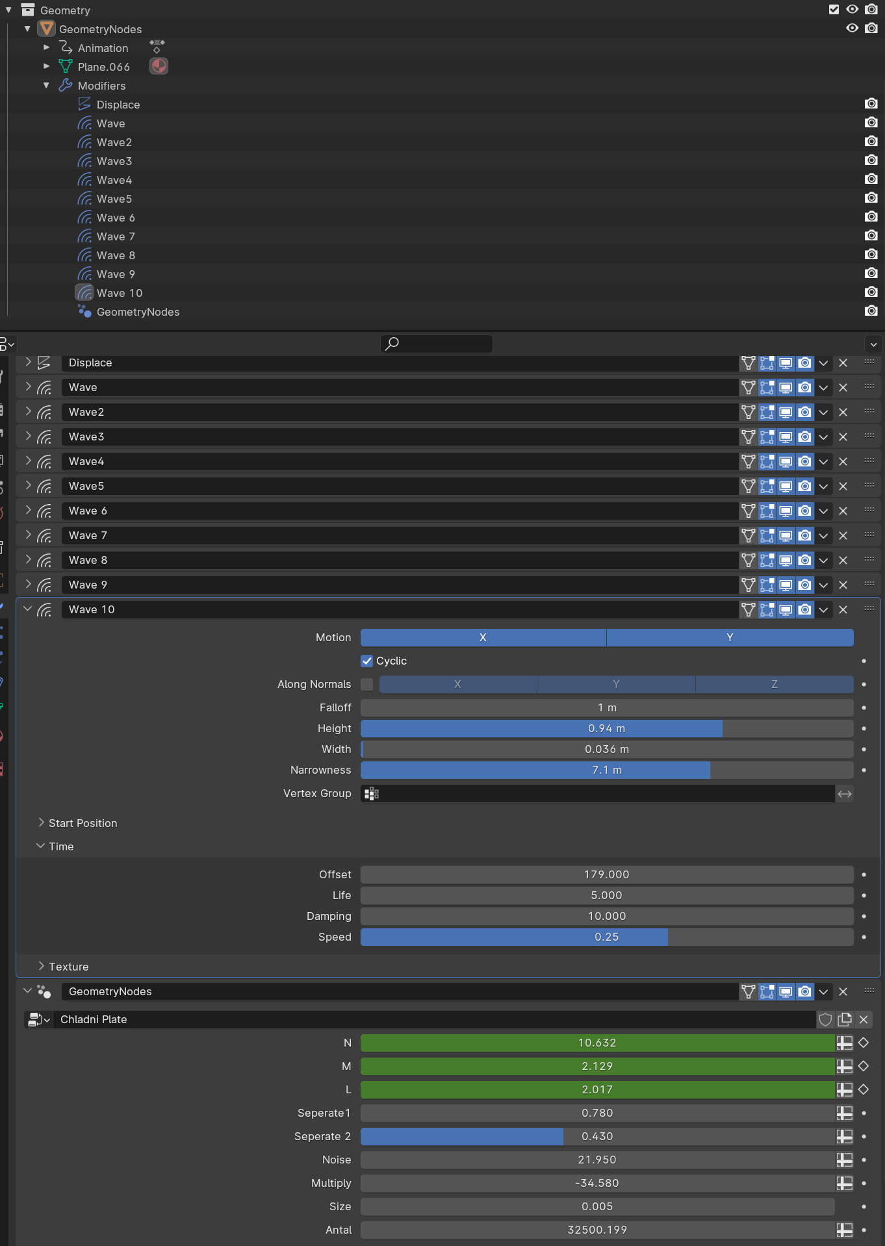This screenshot has height=1246, width=885.
Task: Toggle cage editing for Wave modifier
Action: pos(749,387)
